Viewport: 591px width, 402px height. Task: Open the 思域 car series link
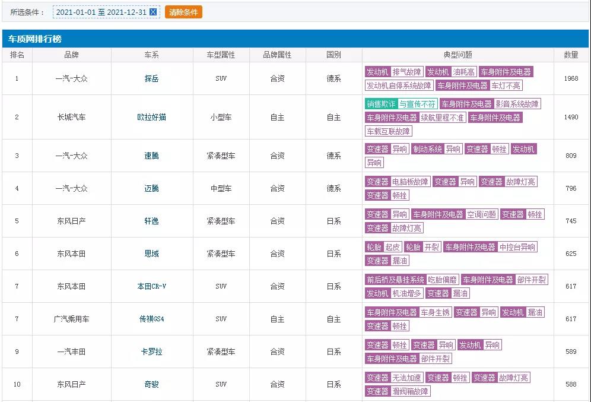(x=151, y=254)
